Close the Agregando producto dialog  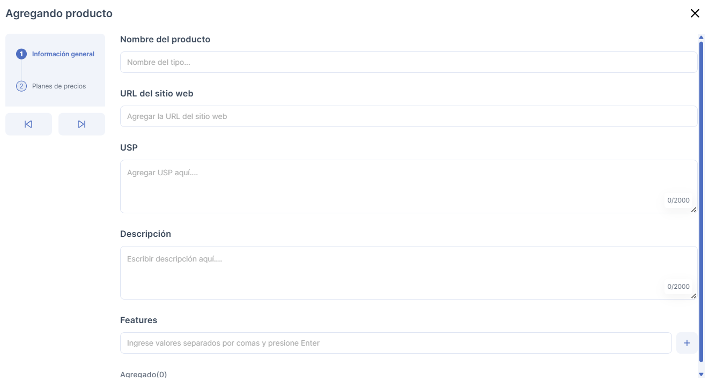pos(695,13)
